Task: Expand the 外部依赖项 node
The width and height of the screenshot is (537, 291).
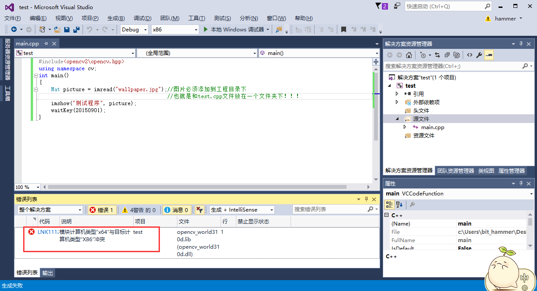Action: [397, 102]
